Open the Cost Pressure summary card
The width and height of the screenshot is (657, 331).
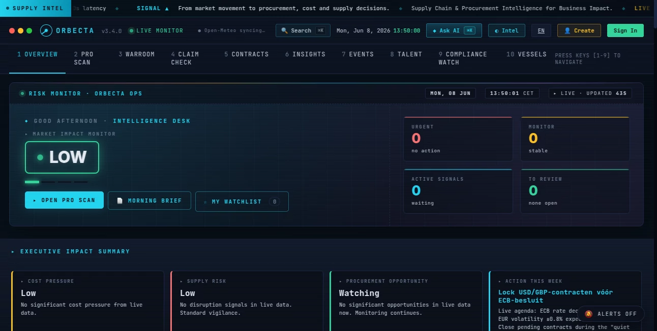[x=87, y=301]
